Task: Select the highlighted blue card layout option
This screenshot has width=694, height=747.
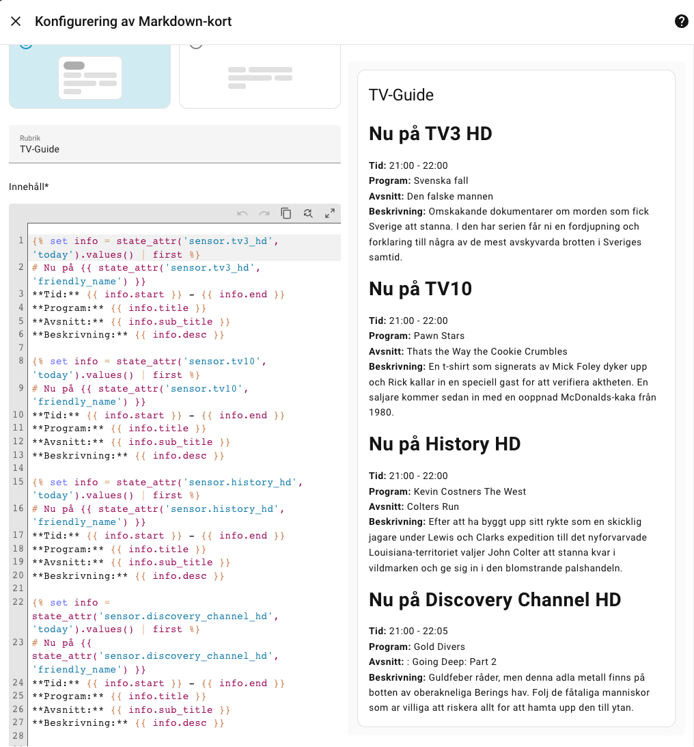Action: (90, 77)
